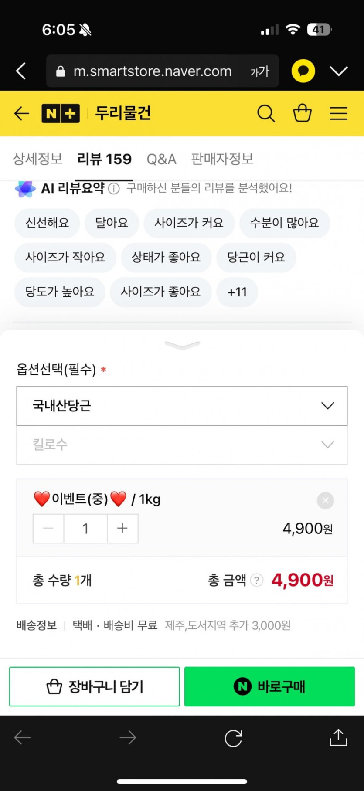Tap the share icon at bottom

point(338,738)
